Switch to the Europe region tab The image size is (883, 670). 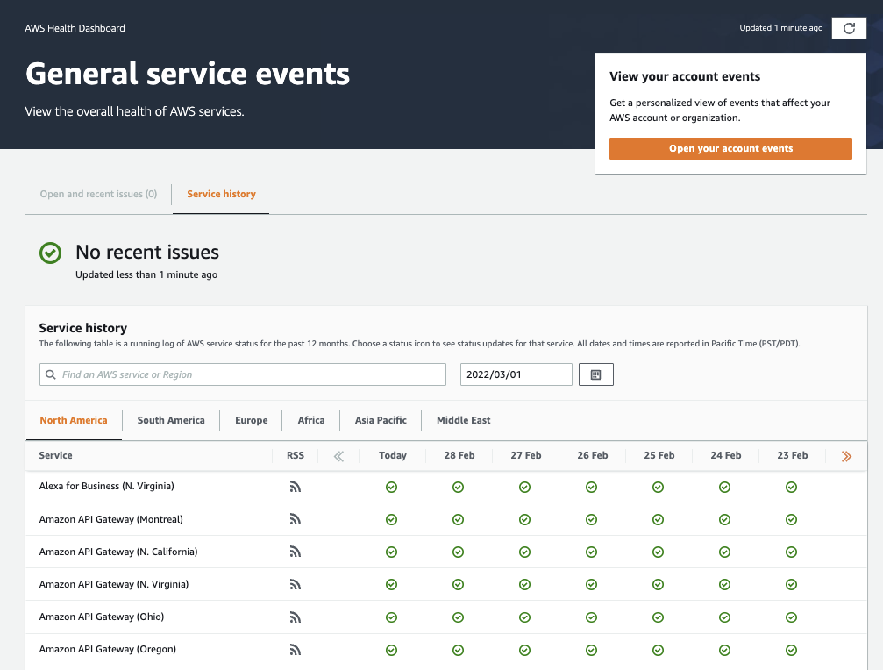[x=251, y=420]
